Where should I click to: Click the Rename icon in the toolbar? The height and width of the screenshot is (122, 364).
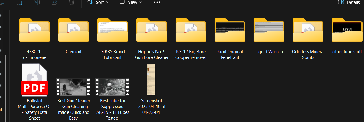[x=37, y=2]
